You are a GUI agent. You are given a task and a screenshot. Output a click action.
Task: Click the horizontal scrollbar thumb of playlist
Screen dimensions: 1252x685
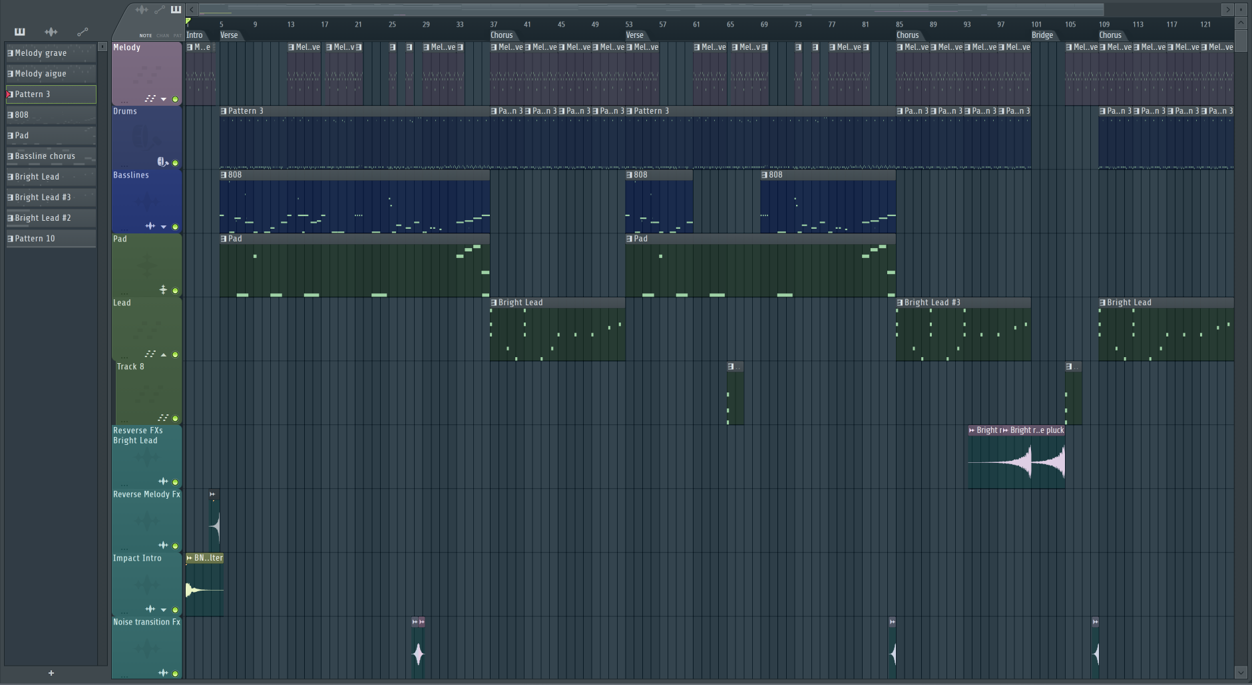click(x=651, y=9)
